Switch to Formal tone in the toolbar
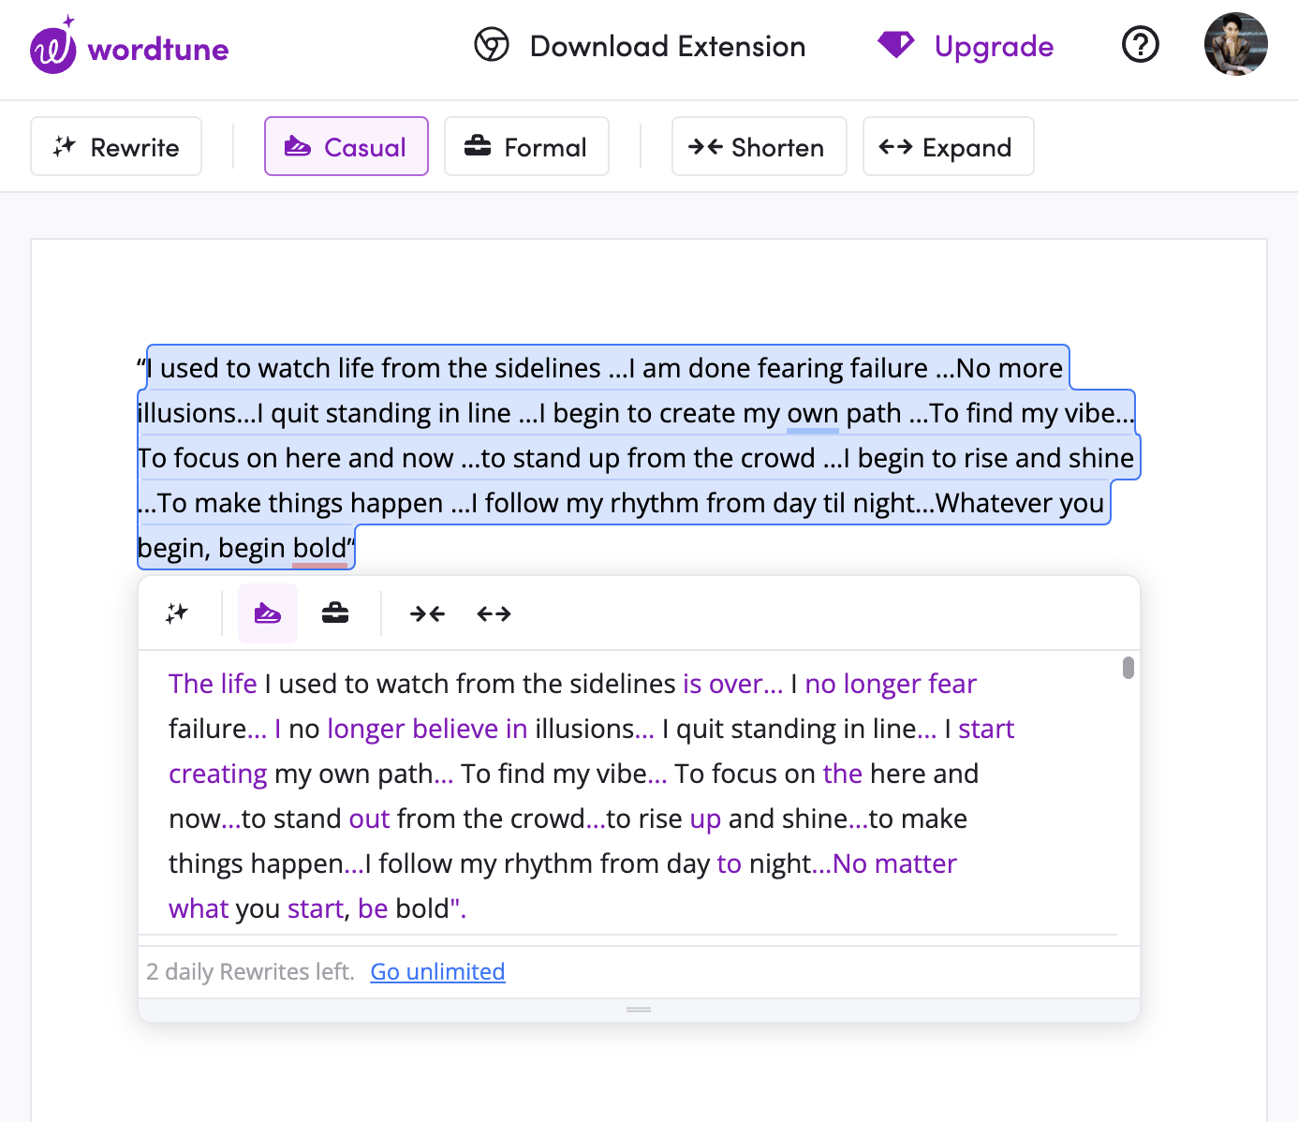 pyautogui.click(x=526, y=146)
